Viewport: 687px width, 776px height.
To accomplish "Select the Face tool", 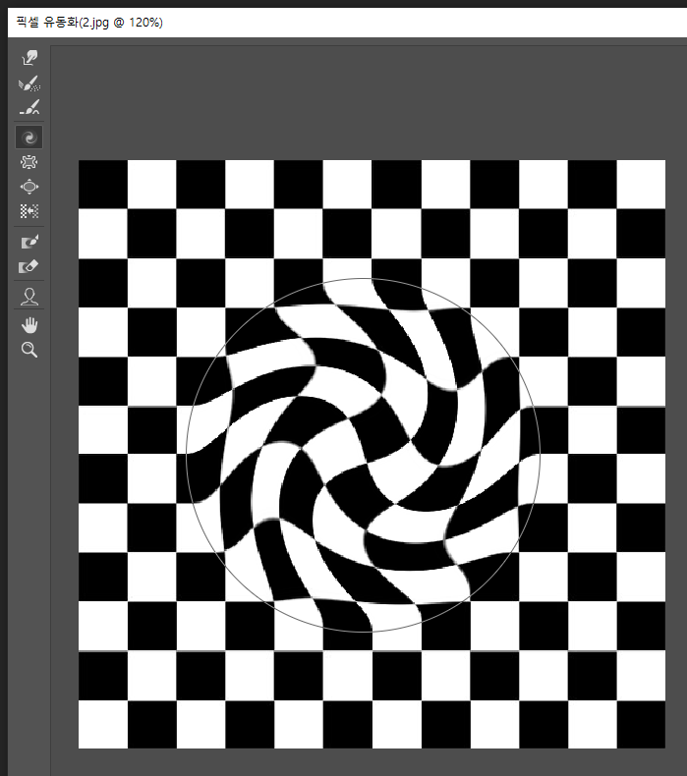I will point(29,297).
